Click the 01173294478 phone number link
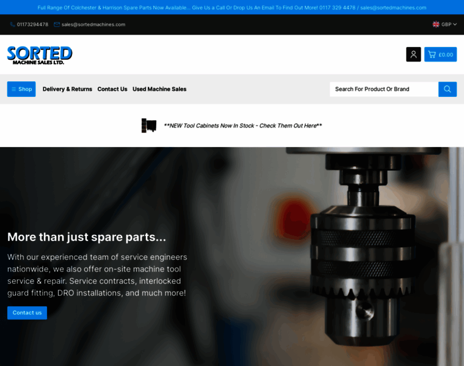Viewport: 464px width, 366px height. pyautogui.click(x=32, y=24)
